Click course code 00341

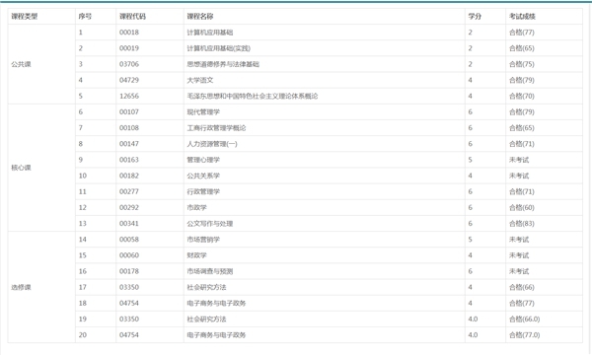129,223
